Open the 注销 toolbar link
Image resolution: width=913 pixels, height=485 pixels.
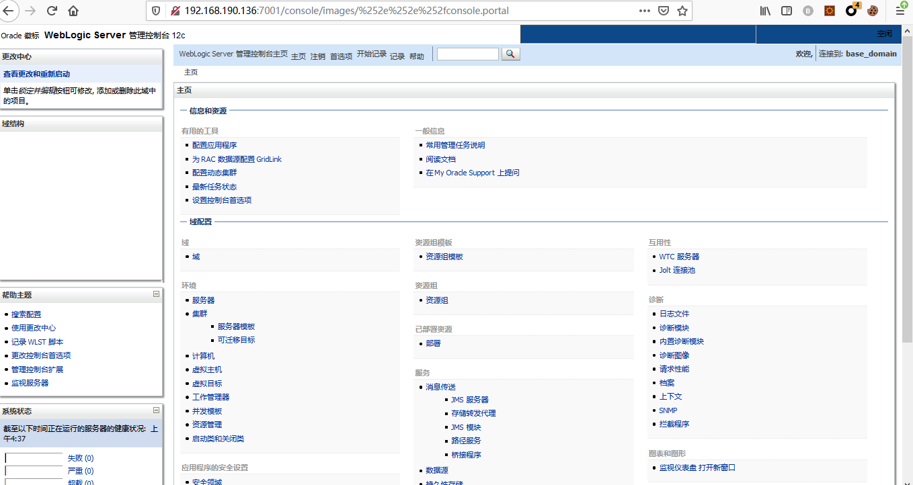tap(318, 56)
